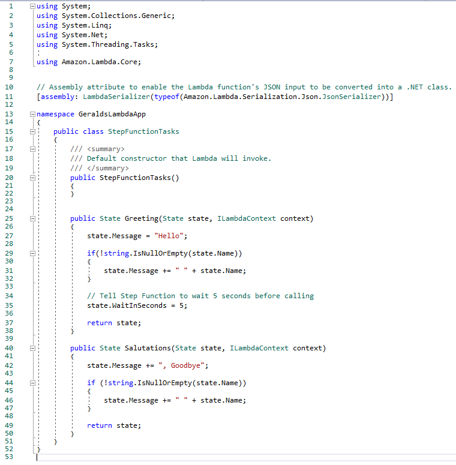Click the Assembly attribute comment on line 10
Screen dimensions: 456x465
pyautogui.click(x=244, y=87)
